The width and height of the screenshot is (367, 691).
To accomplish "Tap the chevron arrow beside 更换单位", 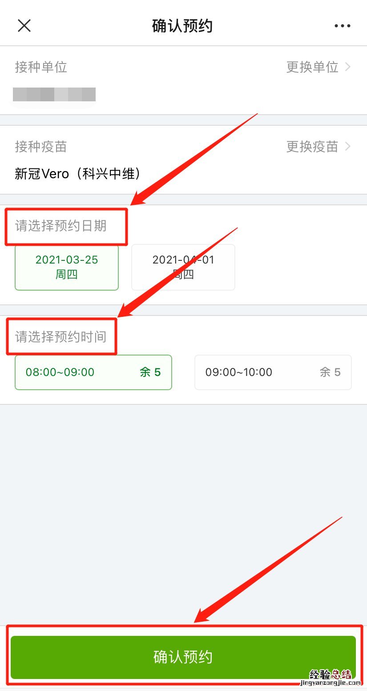I will [x=348, y=67].
